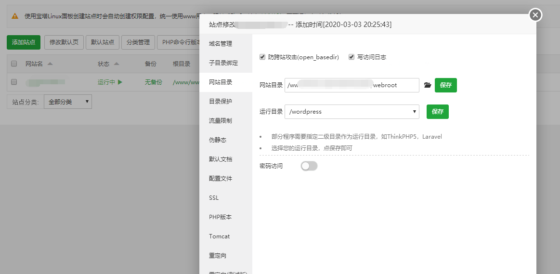Image resolution: width=560 pixels, height=274 pixels.
Task: Open 站点分类 全部分类 dropdown
Action: pos(68,102)
